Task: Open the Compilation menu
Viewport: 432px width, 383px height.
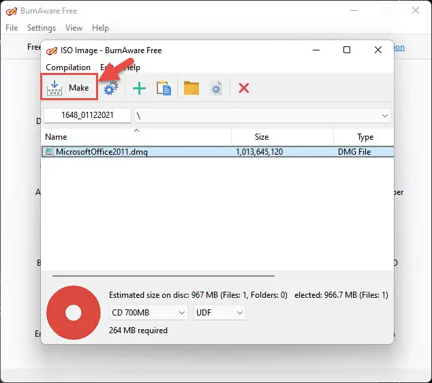Action: click(x=68, y=67)
